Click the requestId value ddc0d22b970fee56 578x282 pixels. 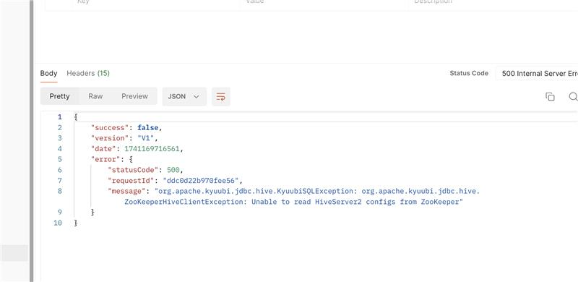201,181
